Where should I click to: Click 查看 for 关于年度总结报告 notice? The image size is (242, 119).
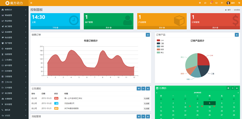tap(146, 108)
